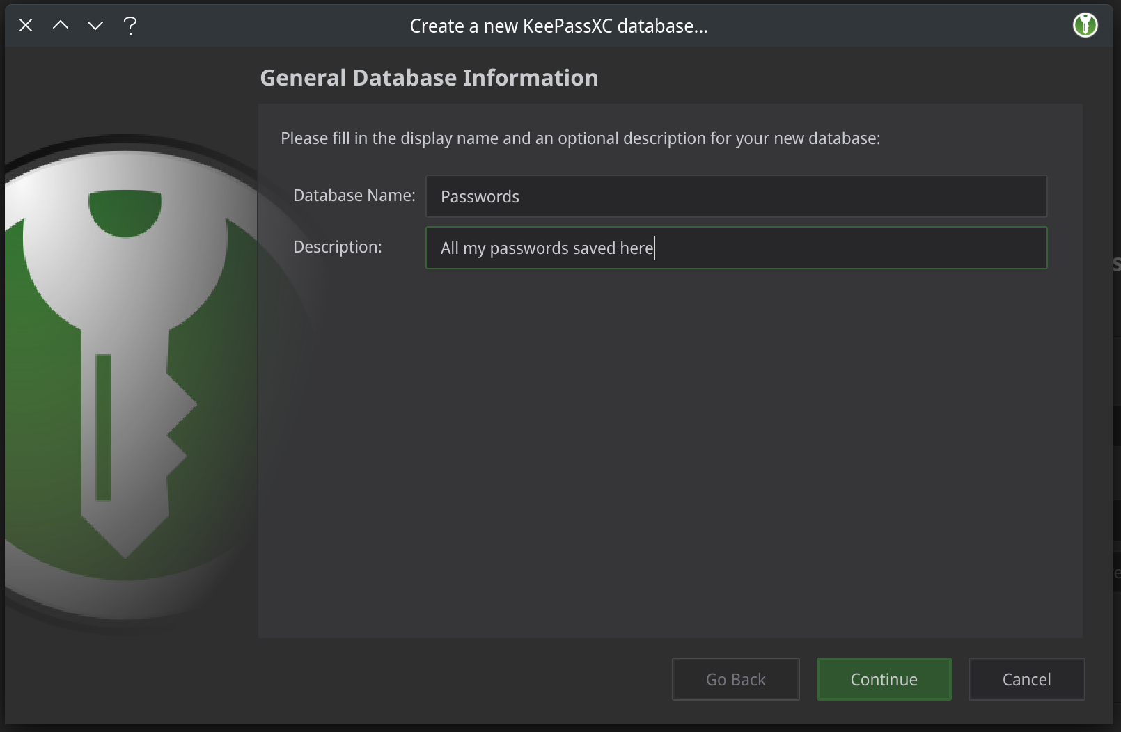Select the word Passwords in the name field

[x=479, y=196]
